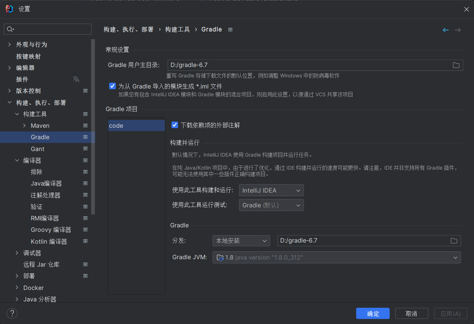Toggle generating *.iml files for Gradle modules
The width and height of the screenshot is (474, 324).
tap(113, 86)
